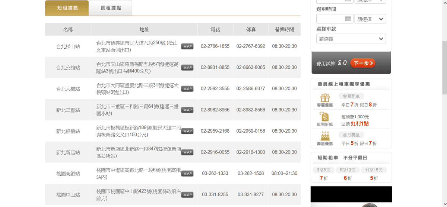Open return date calendar picker icon

click(x=348, y=19)
